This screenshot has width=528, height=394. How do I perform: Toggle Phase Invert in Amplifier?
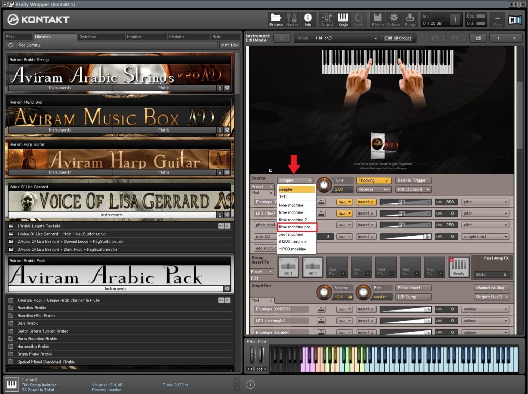(x=413, y=288)
